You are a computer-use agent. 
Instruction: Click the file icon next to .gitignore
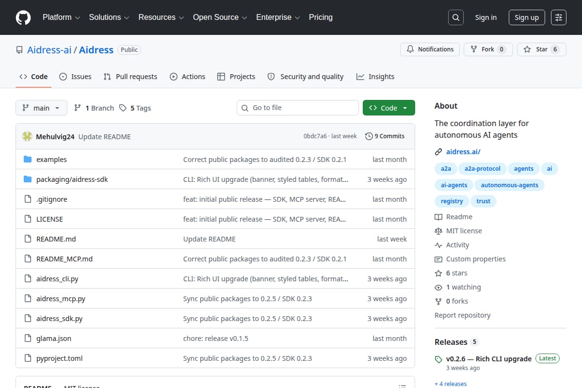28,199
